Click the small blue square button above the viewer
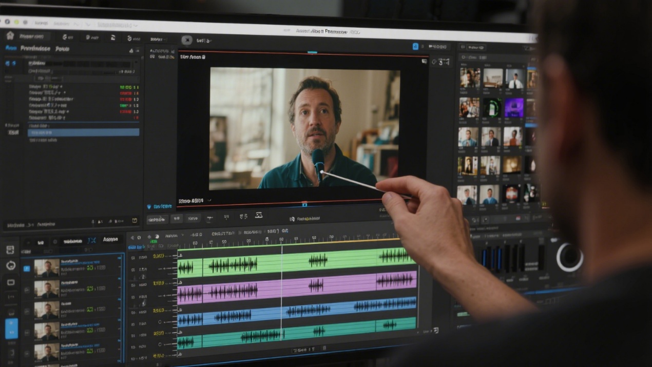The image size is (652, 367). coord(415,46)
